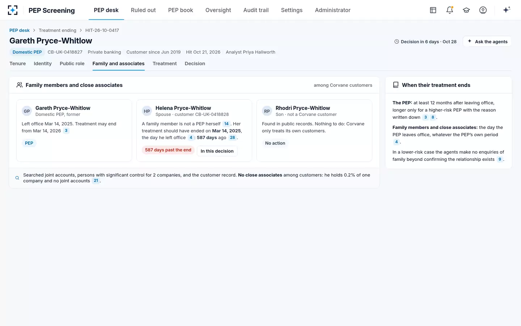The height and width of the screenshot is (326, 521).
Task: Click the In this decision button
Action: [x=217, y=151]
